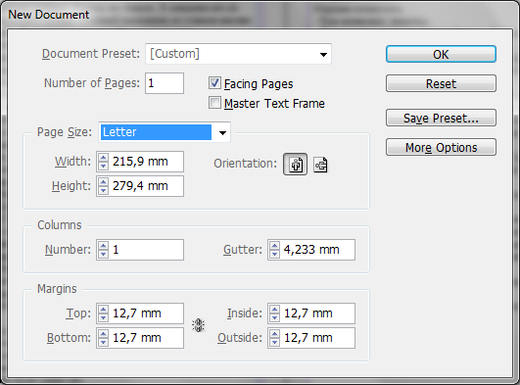Increase Top margin with up arrow
Viewport: 520px width, 385px height.
(x=104, y=310)
